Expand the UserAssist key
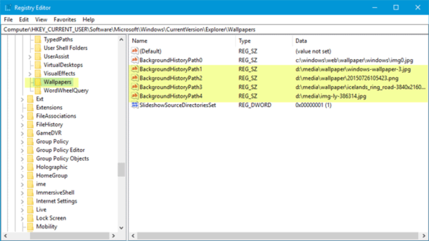This screenshot has width=429, height=241. (30, 56)
